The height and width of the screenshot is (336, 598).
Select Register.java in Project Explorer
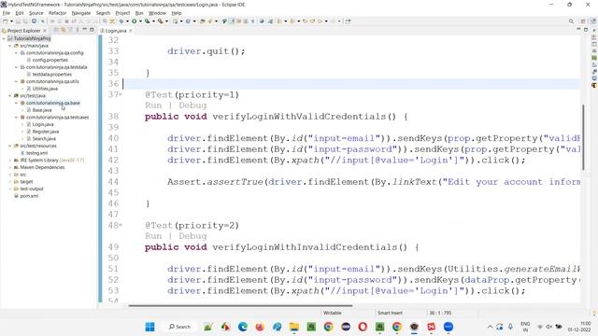(46, 132)
